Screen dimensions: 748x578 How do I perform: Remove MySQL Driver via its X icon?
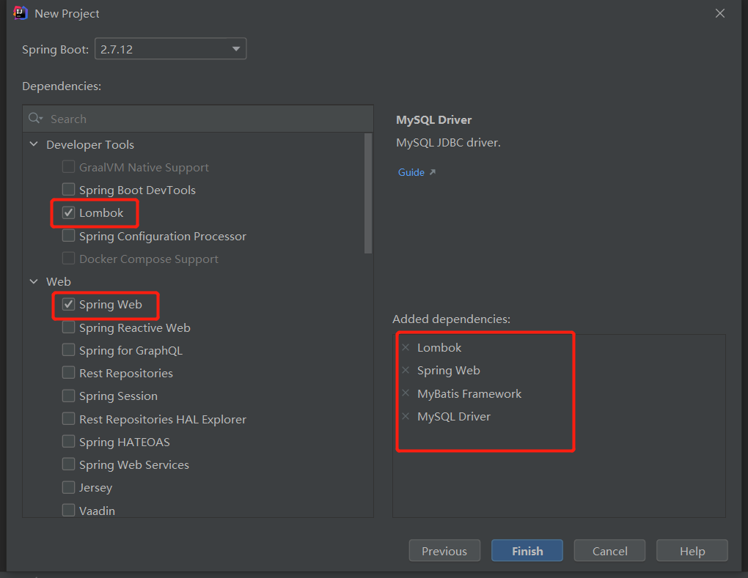(406, 417)
